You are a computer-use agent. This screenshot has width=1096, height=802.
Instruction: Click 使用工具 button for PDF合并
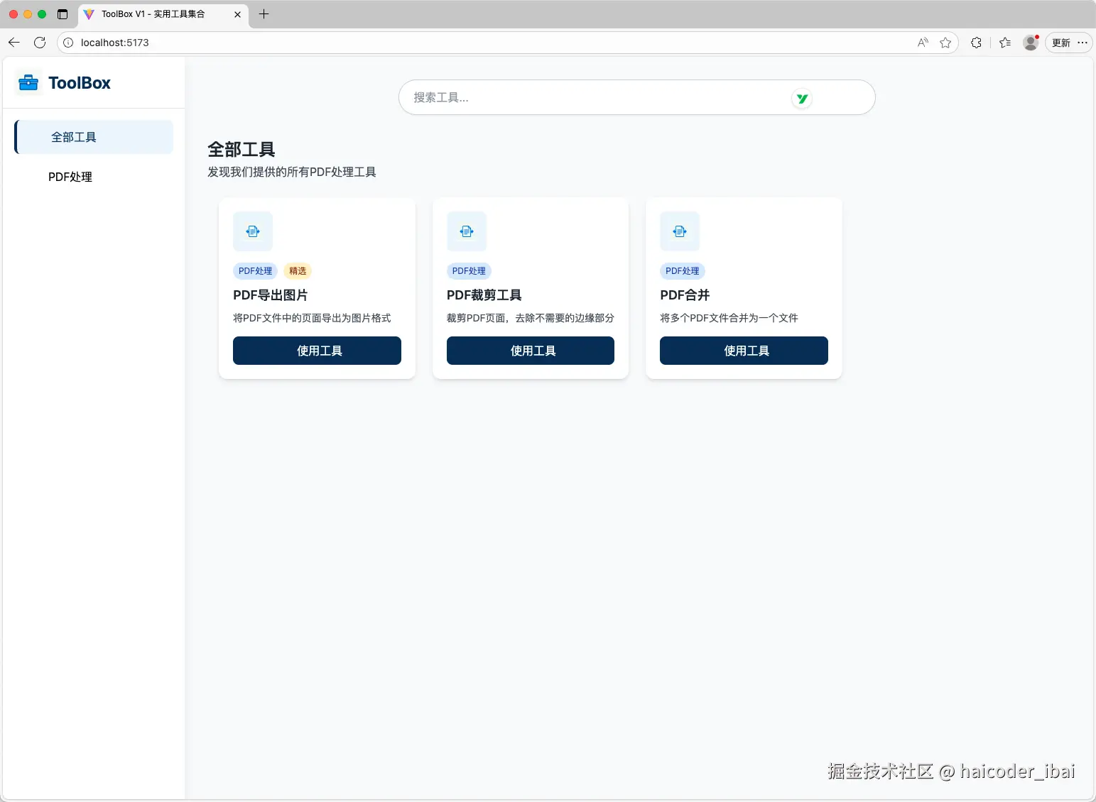point(744,351)
